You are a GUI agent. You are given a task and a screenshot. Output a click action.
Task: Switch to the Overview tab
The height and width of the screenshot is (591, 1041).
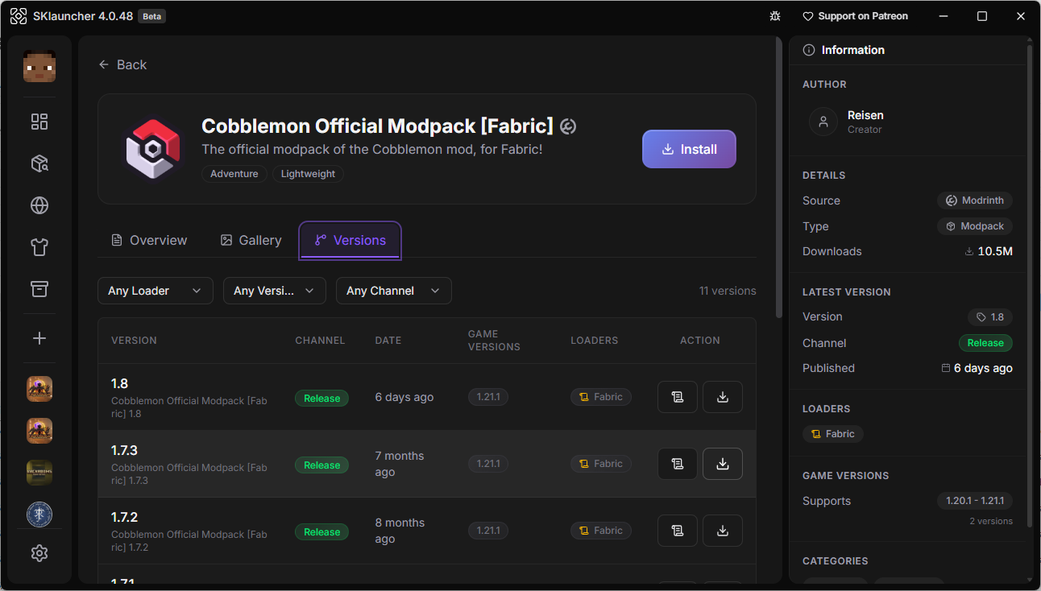click(x=149, y=240)
